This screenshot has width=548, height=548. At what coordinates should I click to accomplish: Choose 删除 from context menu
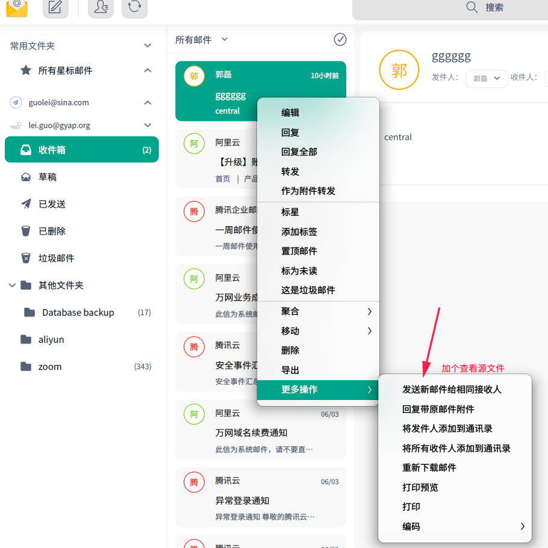point(318,350)
